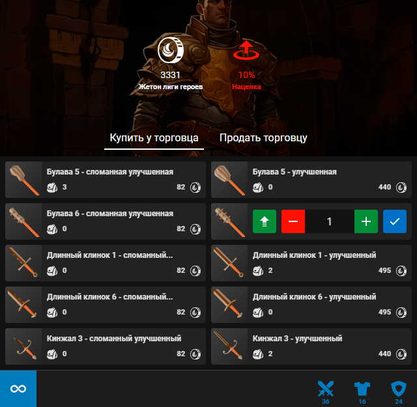Click the quantity field showing 1

coord(330,221)
